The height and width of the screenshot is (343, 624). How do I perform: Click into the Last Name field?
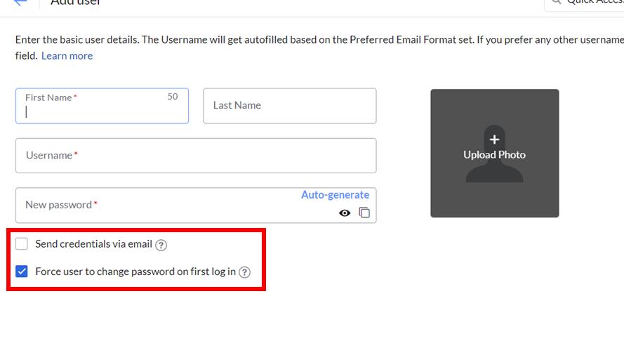point(289,106)
